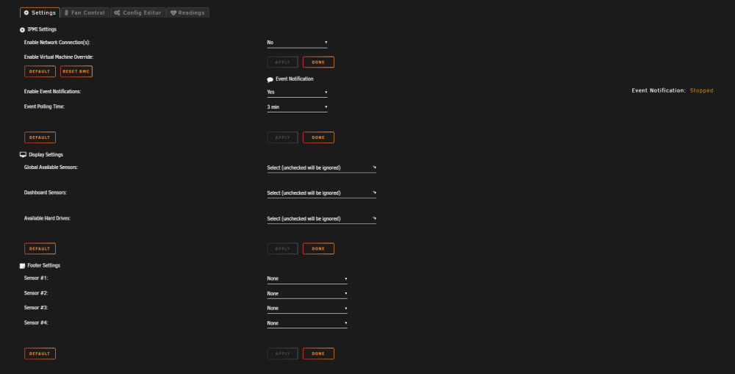Click Done button in Display Settings
Screen dimensions: 735x374
coord(318,248)
